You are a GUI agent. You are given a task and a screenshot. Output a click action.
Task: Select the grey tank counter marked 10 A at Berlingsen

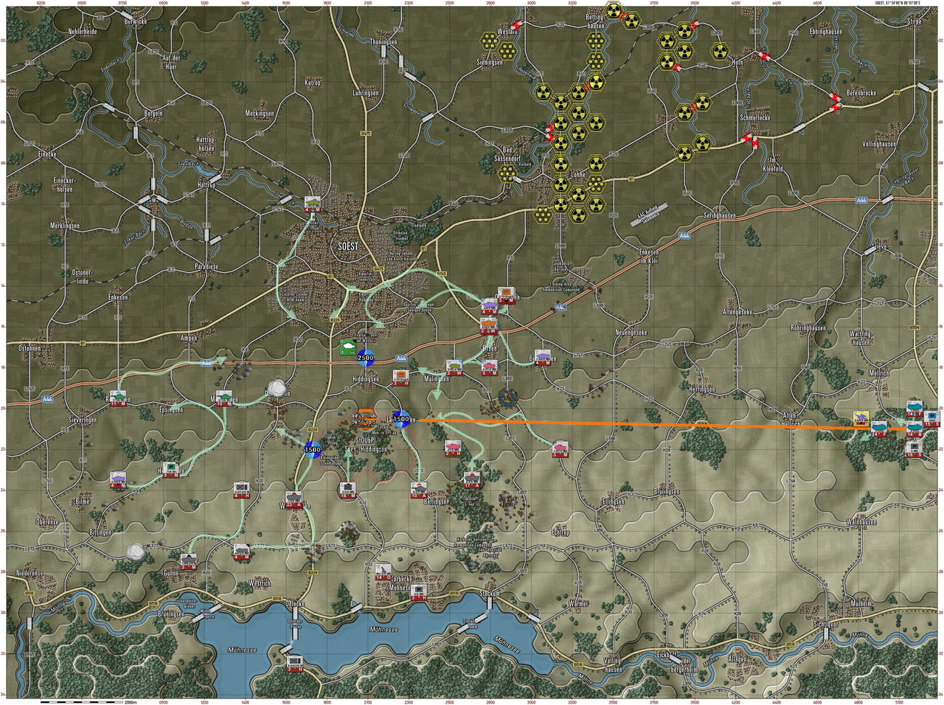point(419,490)
